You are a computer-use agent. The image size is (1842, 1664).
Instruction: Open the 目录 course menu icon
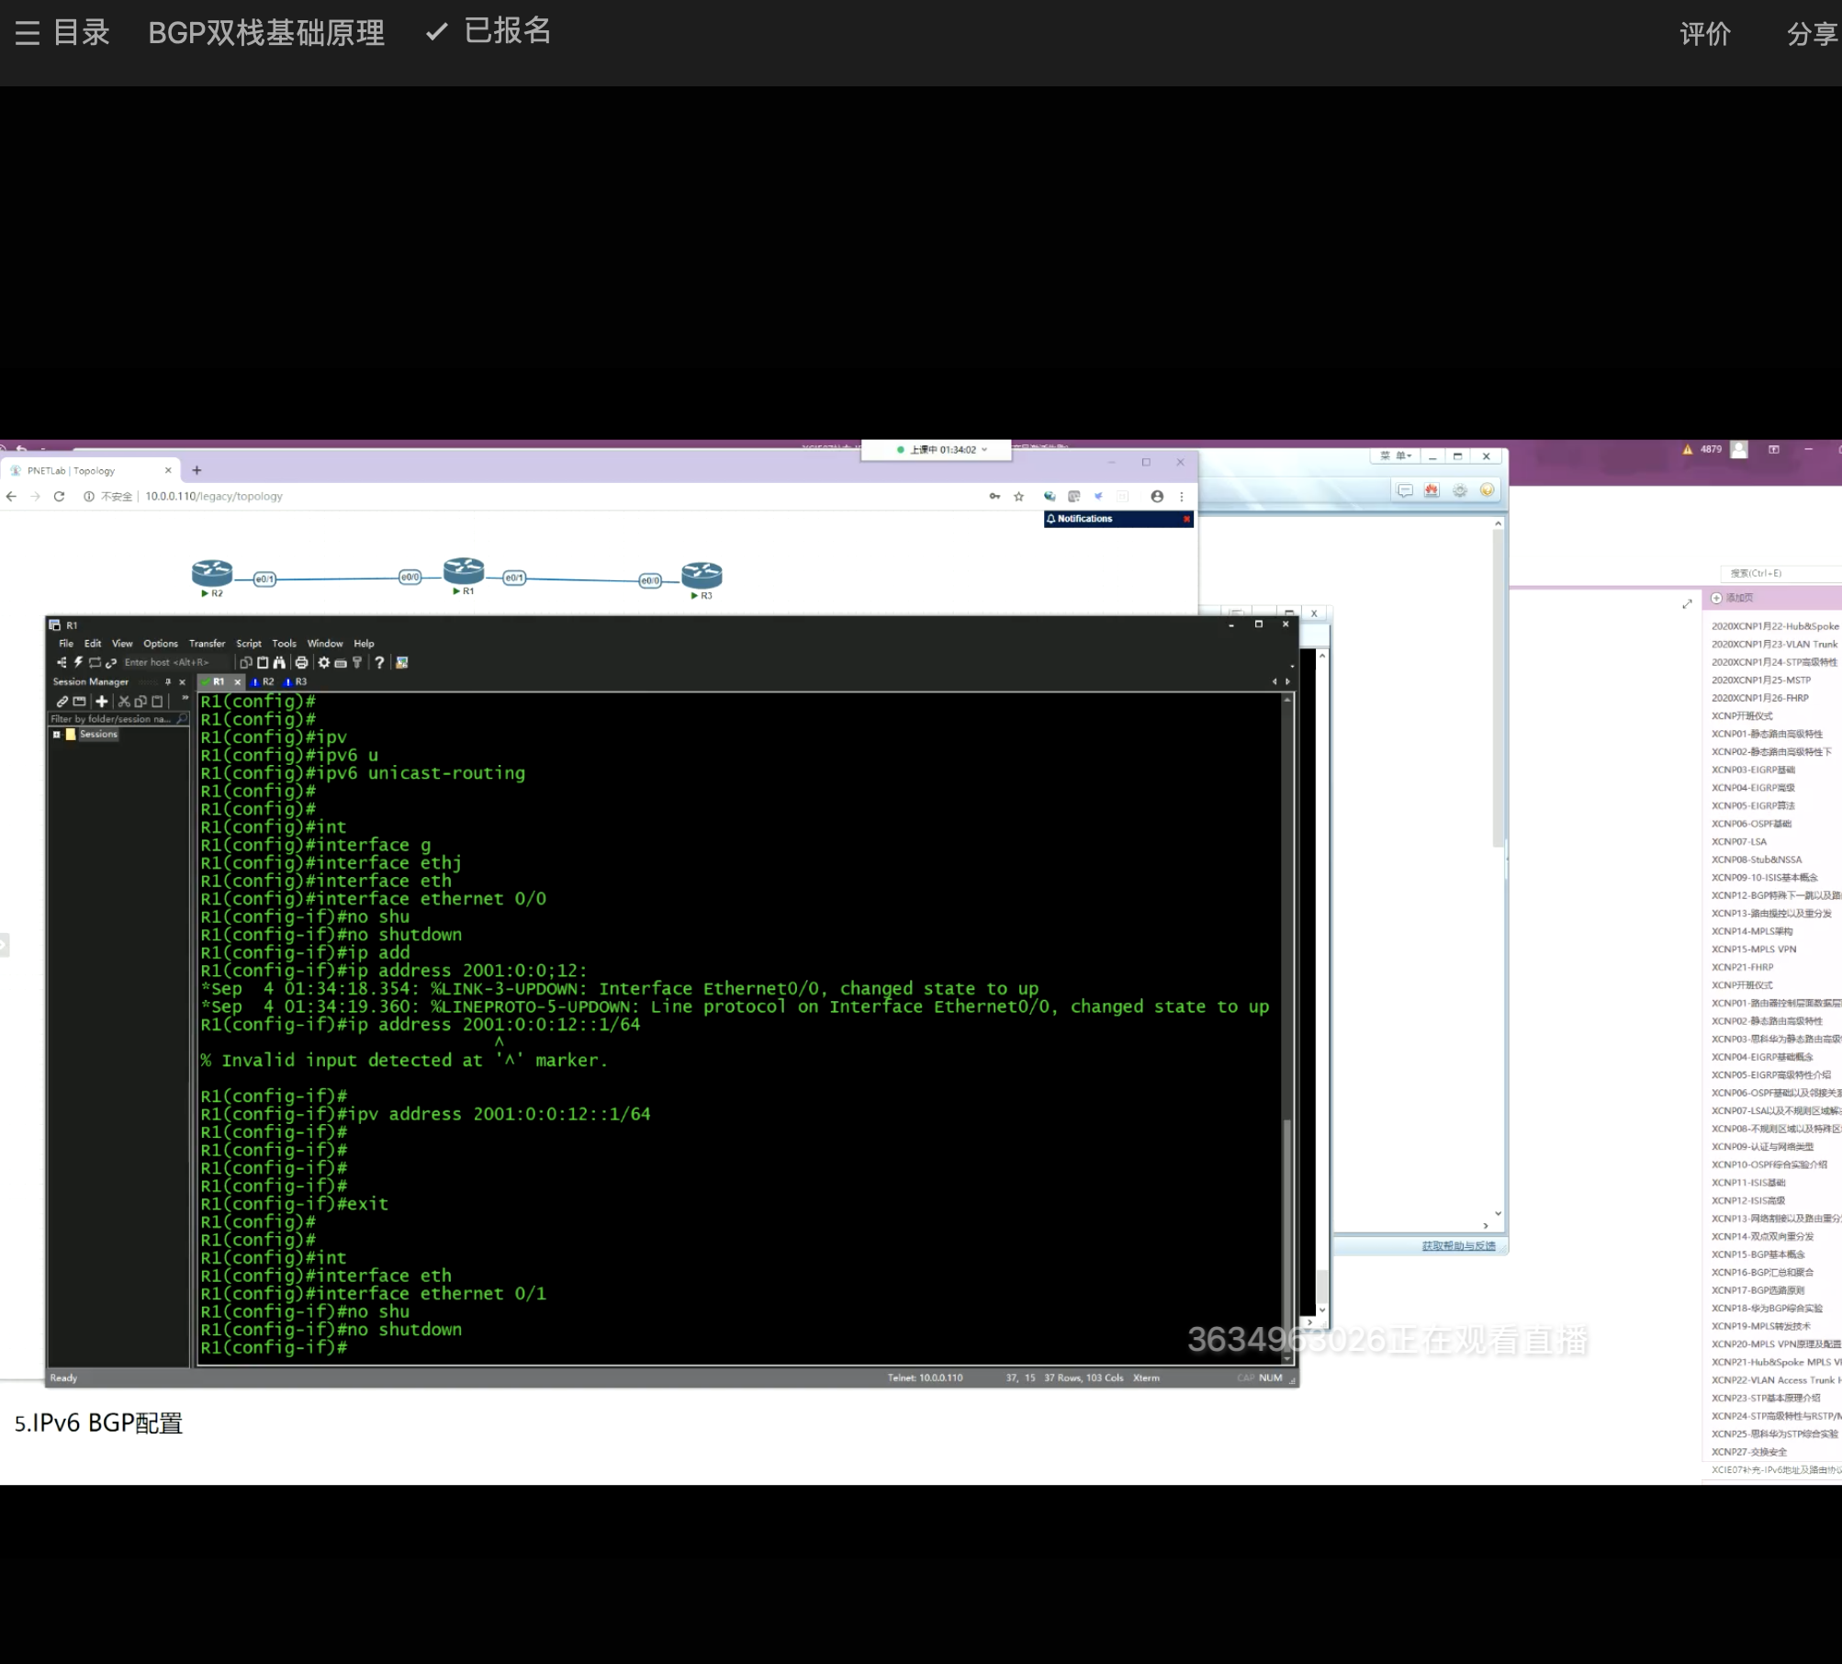(28, 33)
